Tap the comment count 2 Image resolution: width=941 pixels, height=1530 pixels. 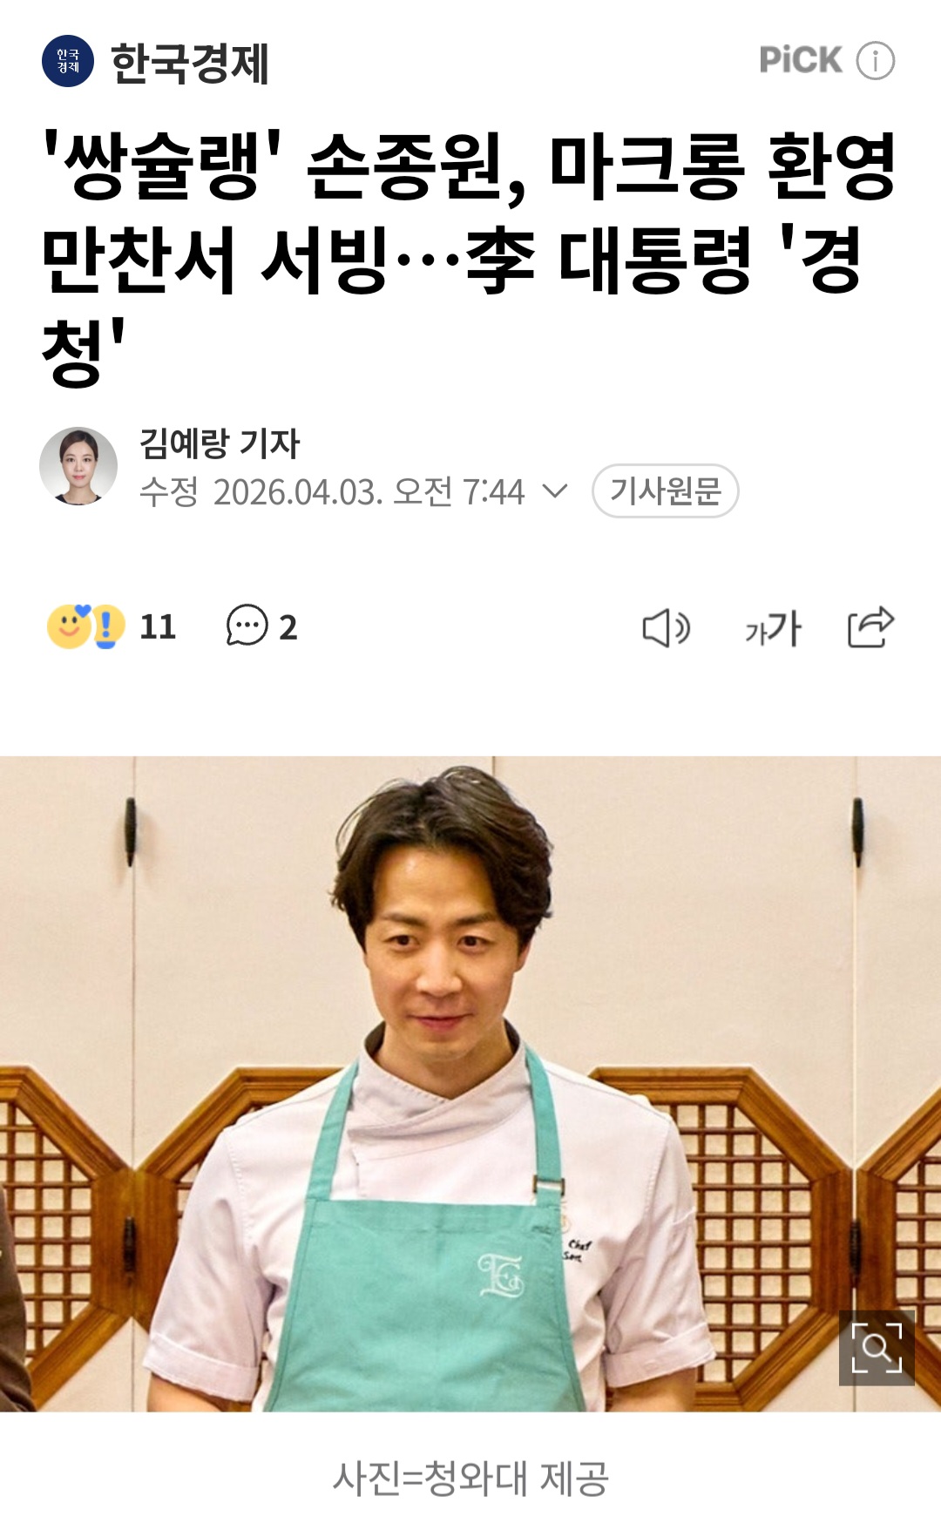288,627
